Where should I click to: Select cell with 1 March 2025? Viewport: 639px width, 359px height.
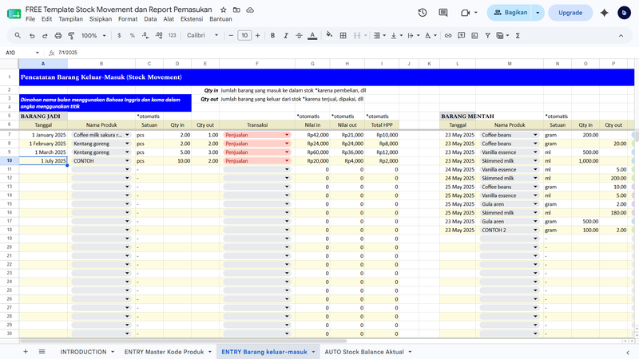(x=43, y=152)
